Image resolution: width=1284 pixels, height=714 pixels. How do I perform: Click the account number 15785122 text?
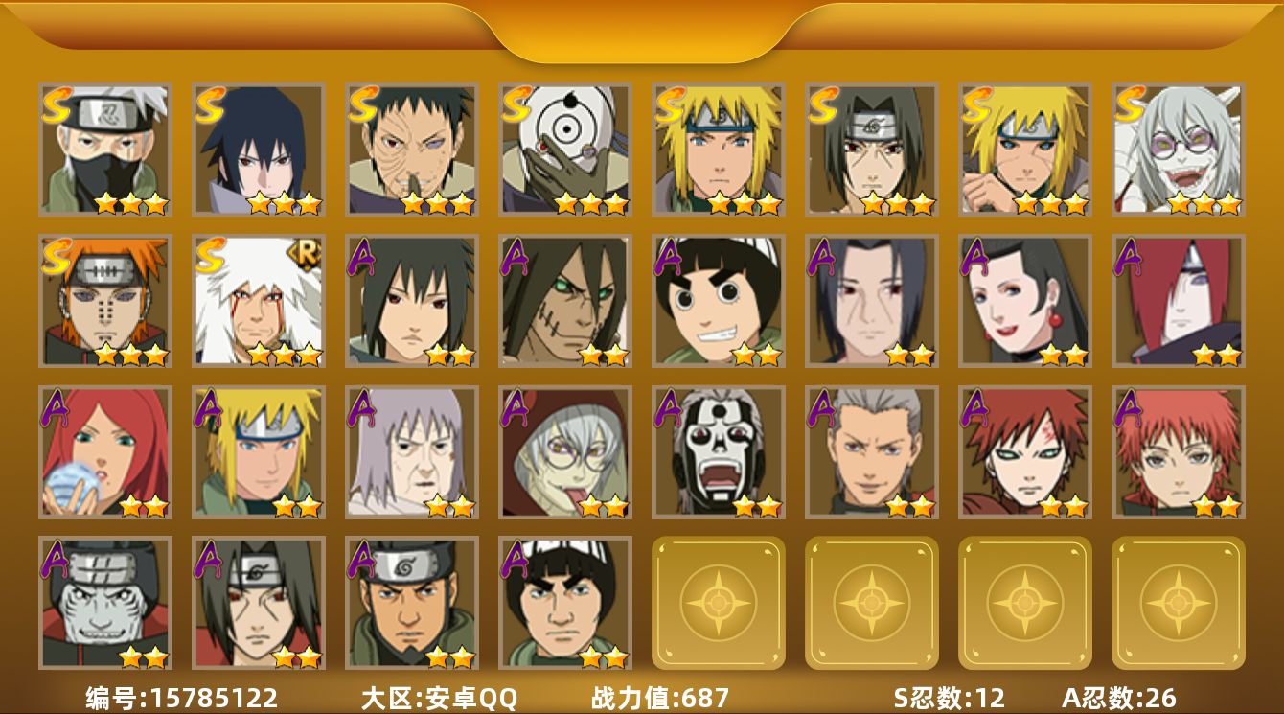coord(215,698)
